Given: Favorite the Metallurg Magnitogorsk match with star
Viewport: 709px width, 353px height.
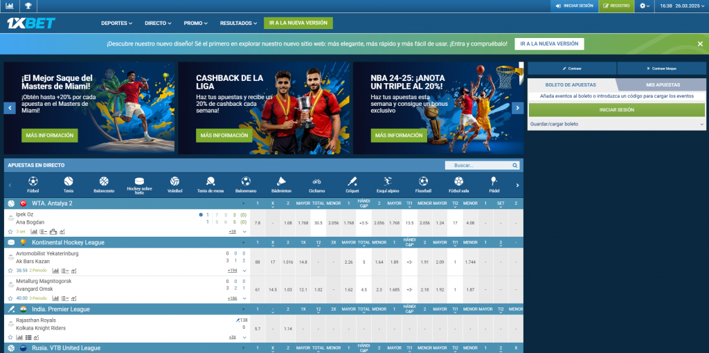Looking at the screenshot, I should [x=10, y=298].
